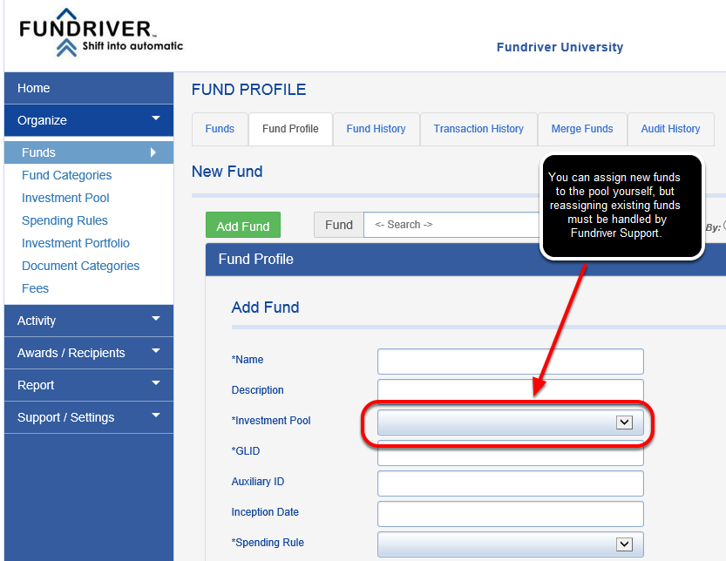
Task: Open Investment Portfolio link
Action: (x=76, y=243)
